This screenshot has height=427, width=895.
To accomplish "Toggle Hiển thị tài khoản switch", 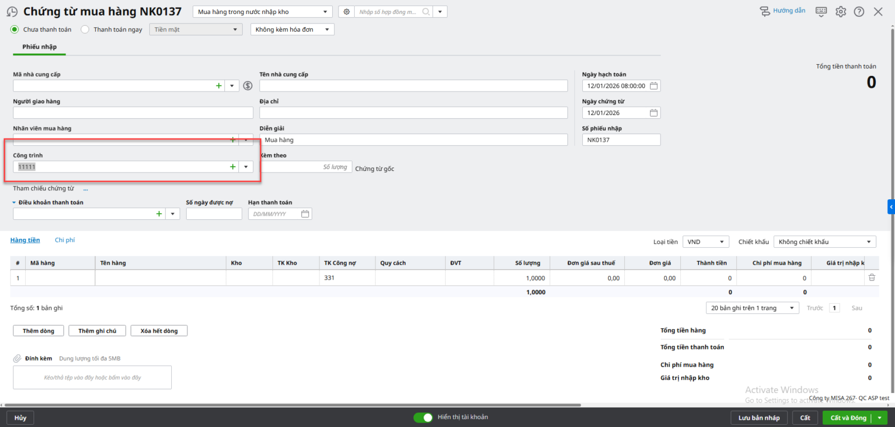I will [x=423, y=418].
